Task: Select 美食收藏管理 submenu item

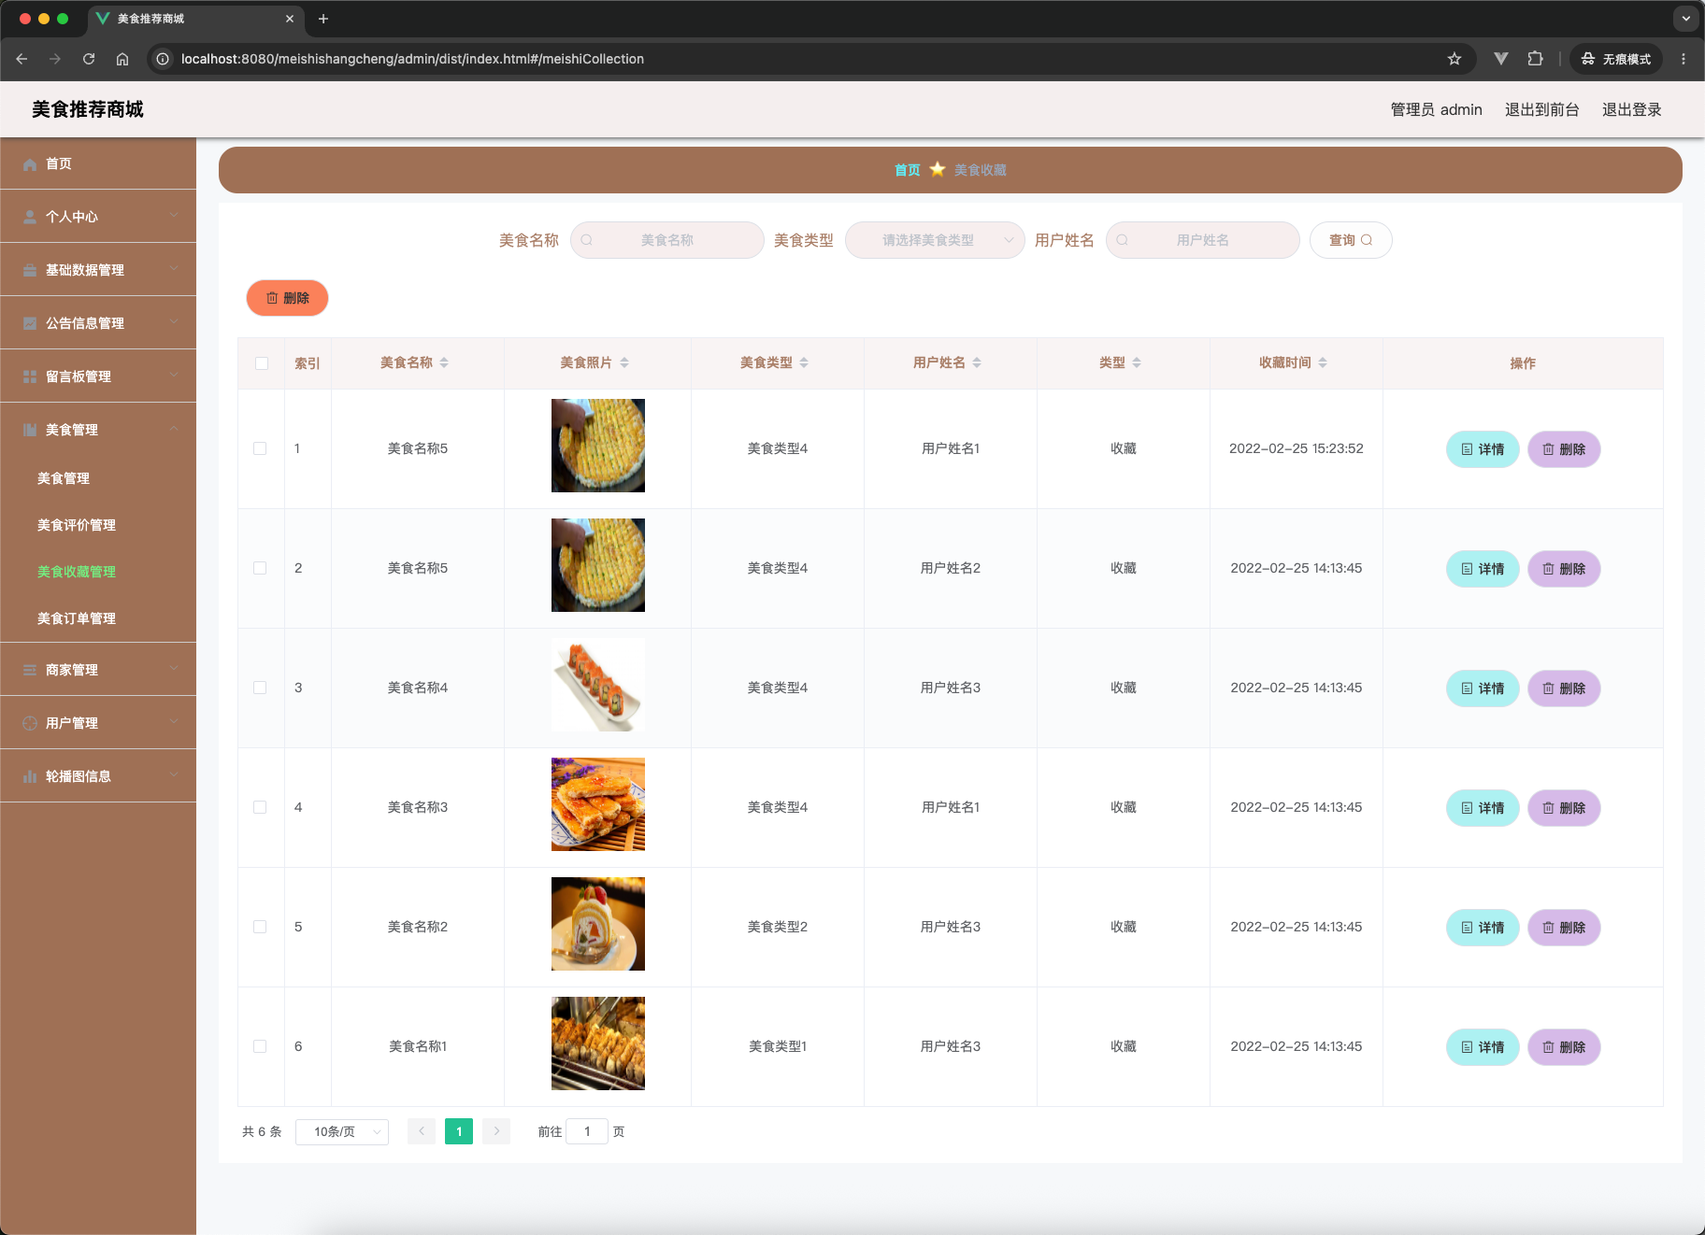Action: 98,572
